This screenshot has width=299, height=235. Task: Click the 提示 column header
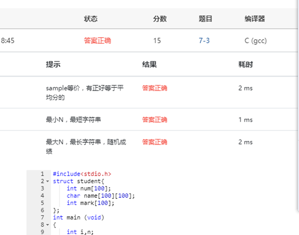[x=53, y=64]
